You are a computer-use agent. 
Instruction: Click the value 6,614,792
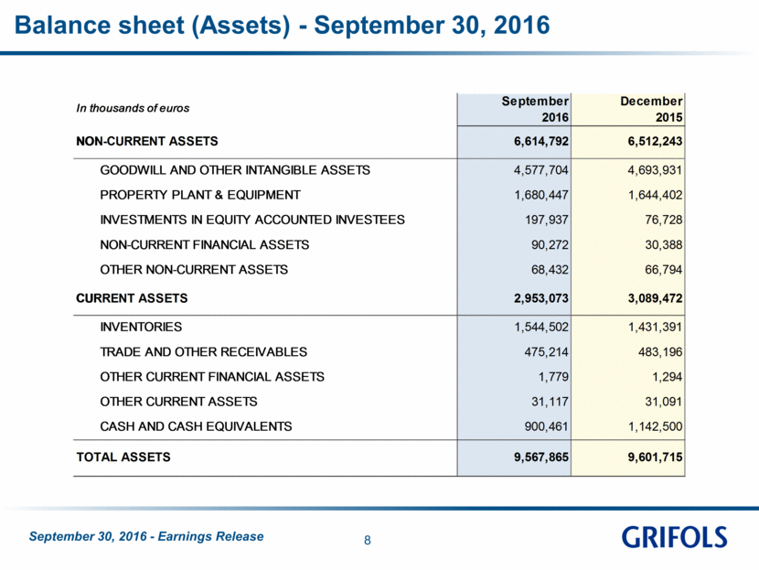541,141
